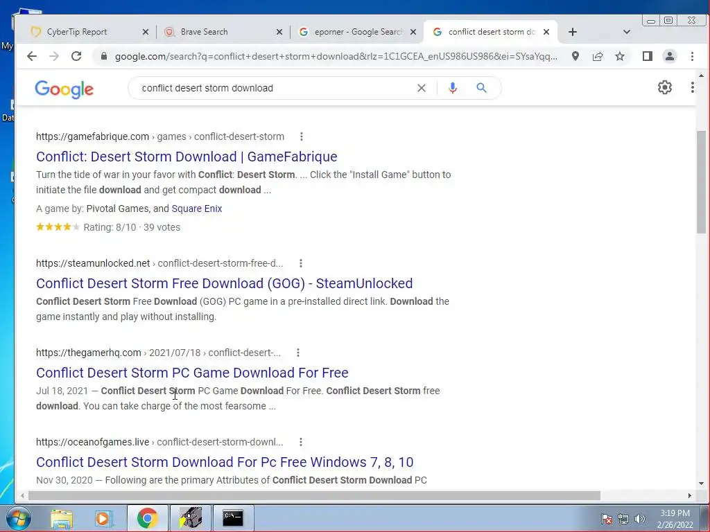
Task: Click the address bar URL
Action: 336,56
